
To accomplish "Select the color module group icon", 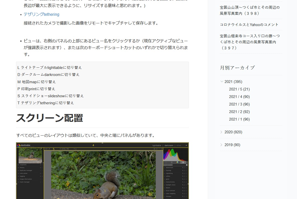I will pos(177,162).
